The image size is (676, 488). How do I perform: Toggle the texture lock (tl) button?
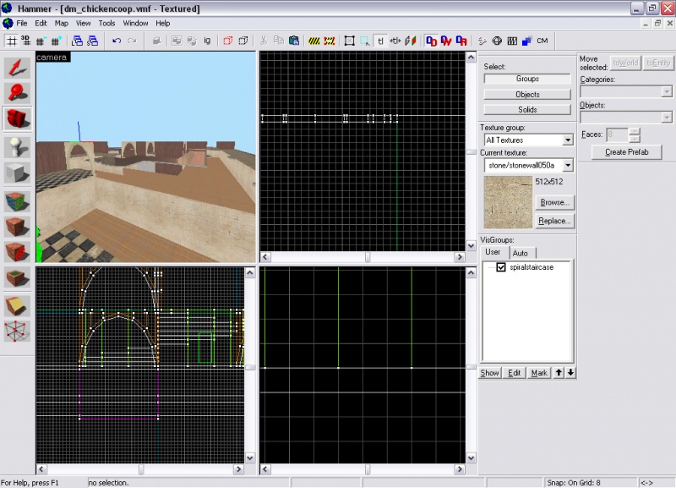pos(380,41)
